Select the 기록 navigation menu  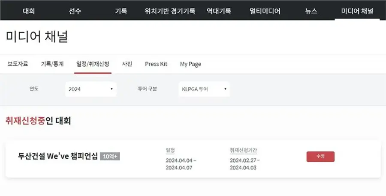121,11
